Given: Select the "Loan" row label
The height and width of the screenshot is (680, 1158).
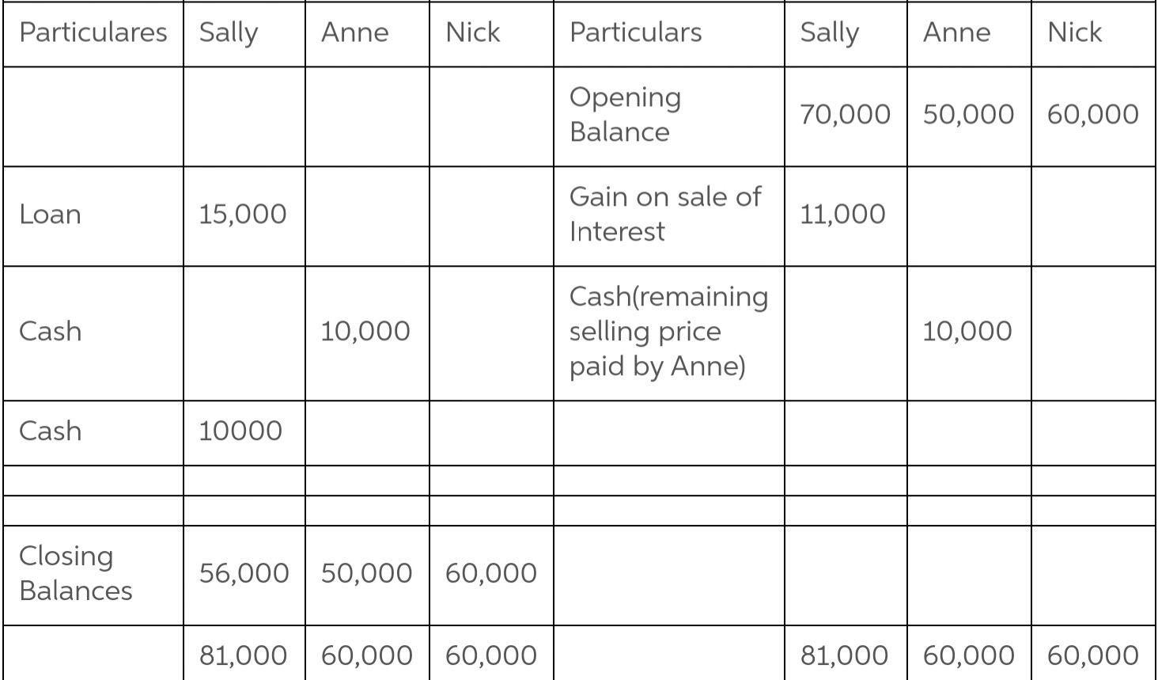Looking at the screenshot, I should pyautogui.click(x=51, y=215).
